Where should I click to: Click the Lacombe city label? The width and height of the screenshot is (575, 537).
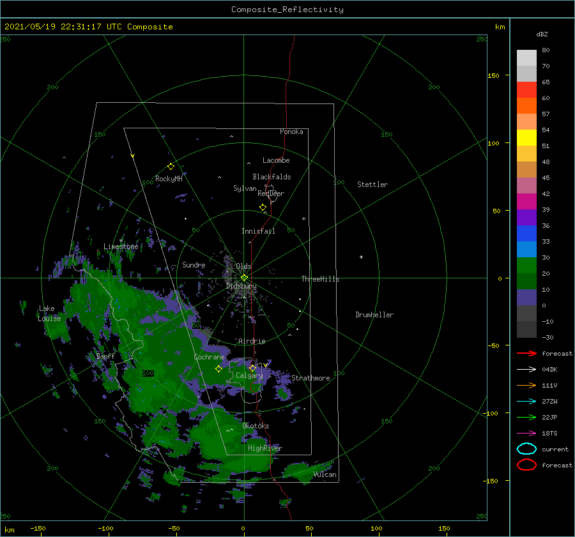click(276, 160)
